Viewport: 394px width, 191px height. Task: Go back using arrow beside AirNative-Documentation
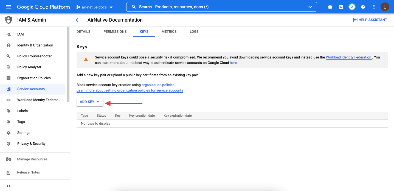(x=78, y=20)
